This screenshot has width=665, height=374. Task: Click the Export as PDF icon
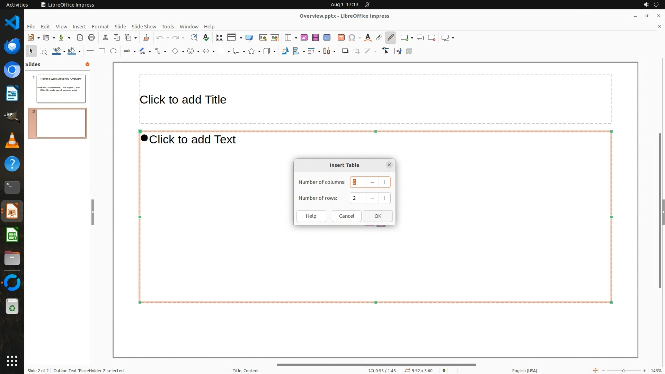tap(80, 38)
